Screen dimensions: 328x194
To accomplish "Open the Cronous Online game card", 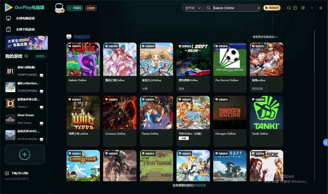I will pyautogui.click(x=120, y=121).
